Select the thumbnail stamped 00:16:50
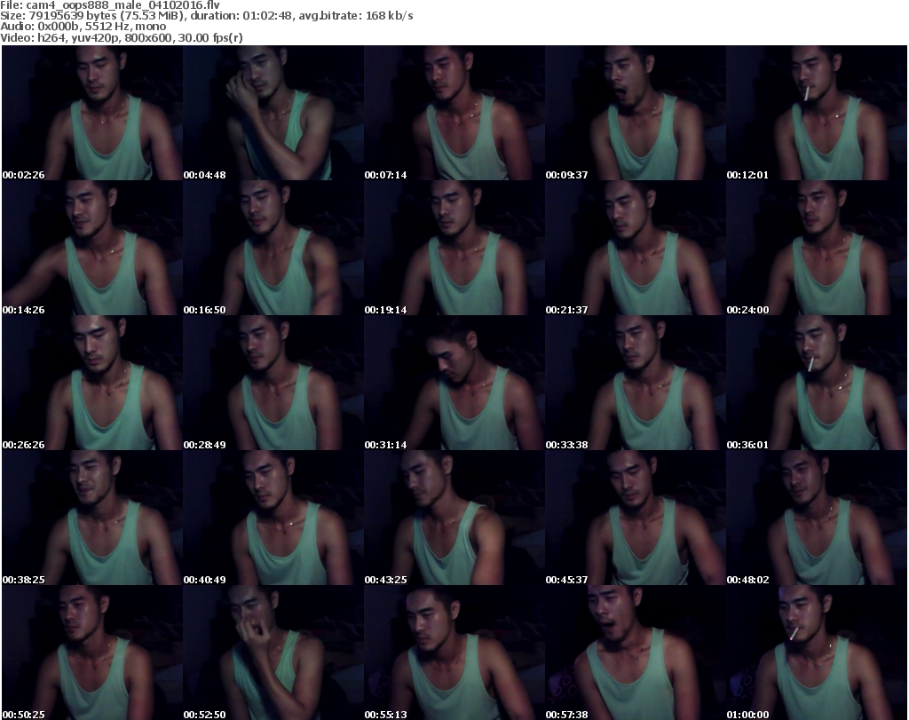This screenshot has height=720, width=909. click(273, 248)
